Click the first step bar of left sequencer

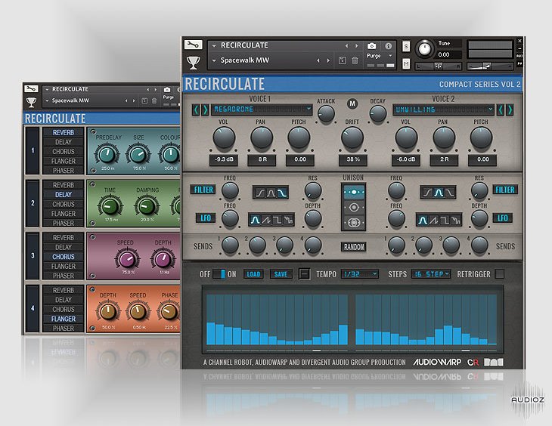(210, 333)
